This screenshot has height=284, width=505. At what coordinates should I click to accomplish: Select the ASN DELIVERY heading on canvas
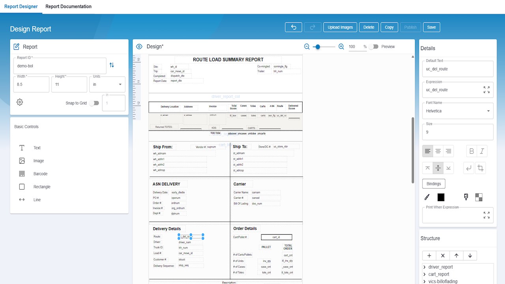[x=166, y=184]
